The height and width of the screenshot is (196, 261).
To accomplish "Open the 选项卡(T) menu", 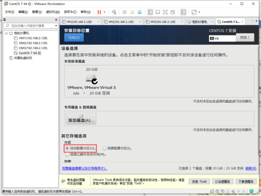I will [70, 12].
